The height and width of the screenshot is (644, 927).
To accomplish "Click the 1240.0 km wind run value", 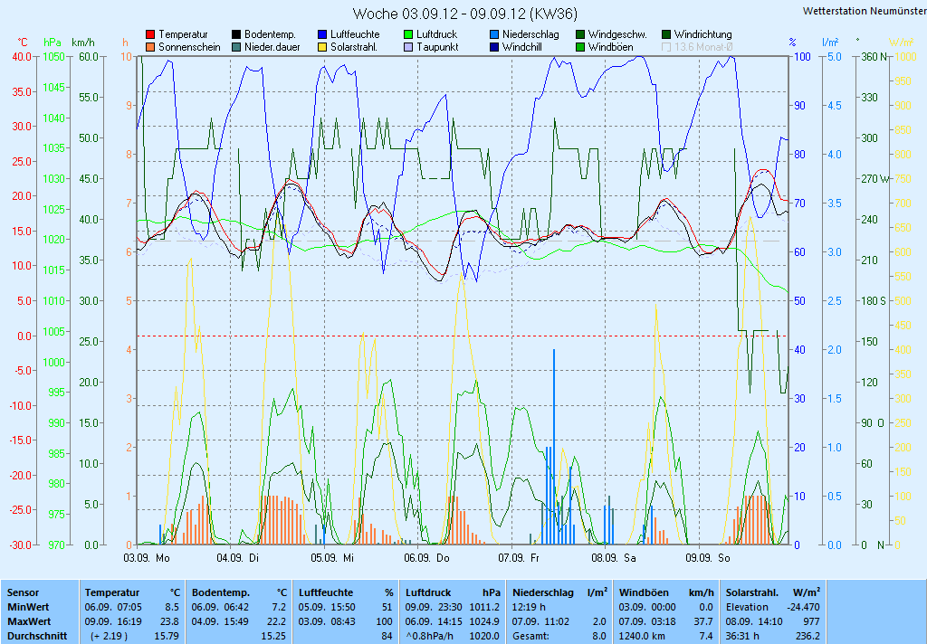I will [x=642, y=637].
